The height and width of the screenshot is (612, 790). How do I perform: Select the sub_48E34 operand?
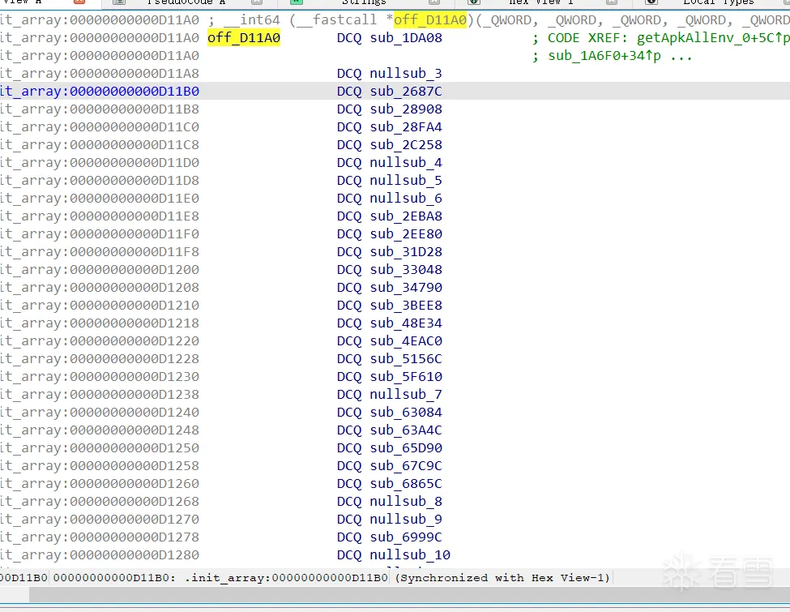point(406,323)
